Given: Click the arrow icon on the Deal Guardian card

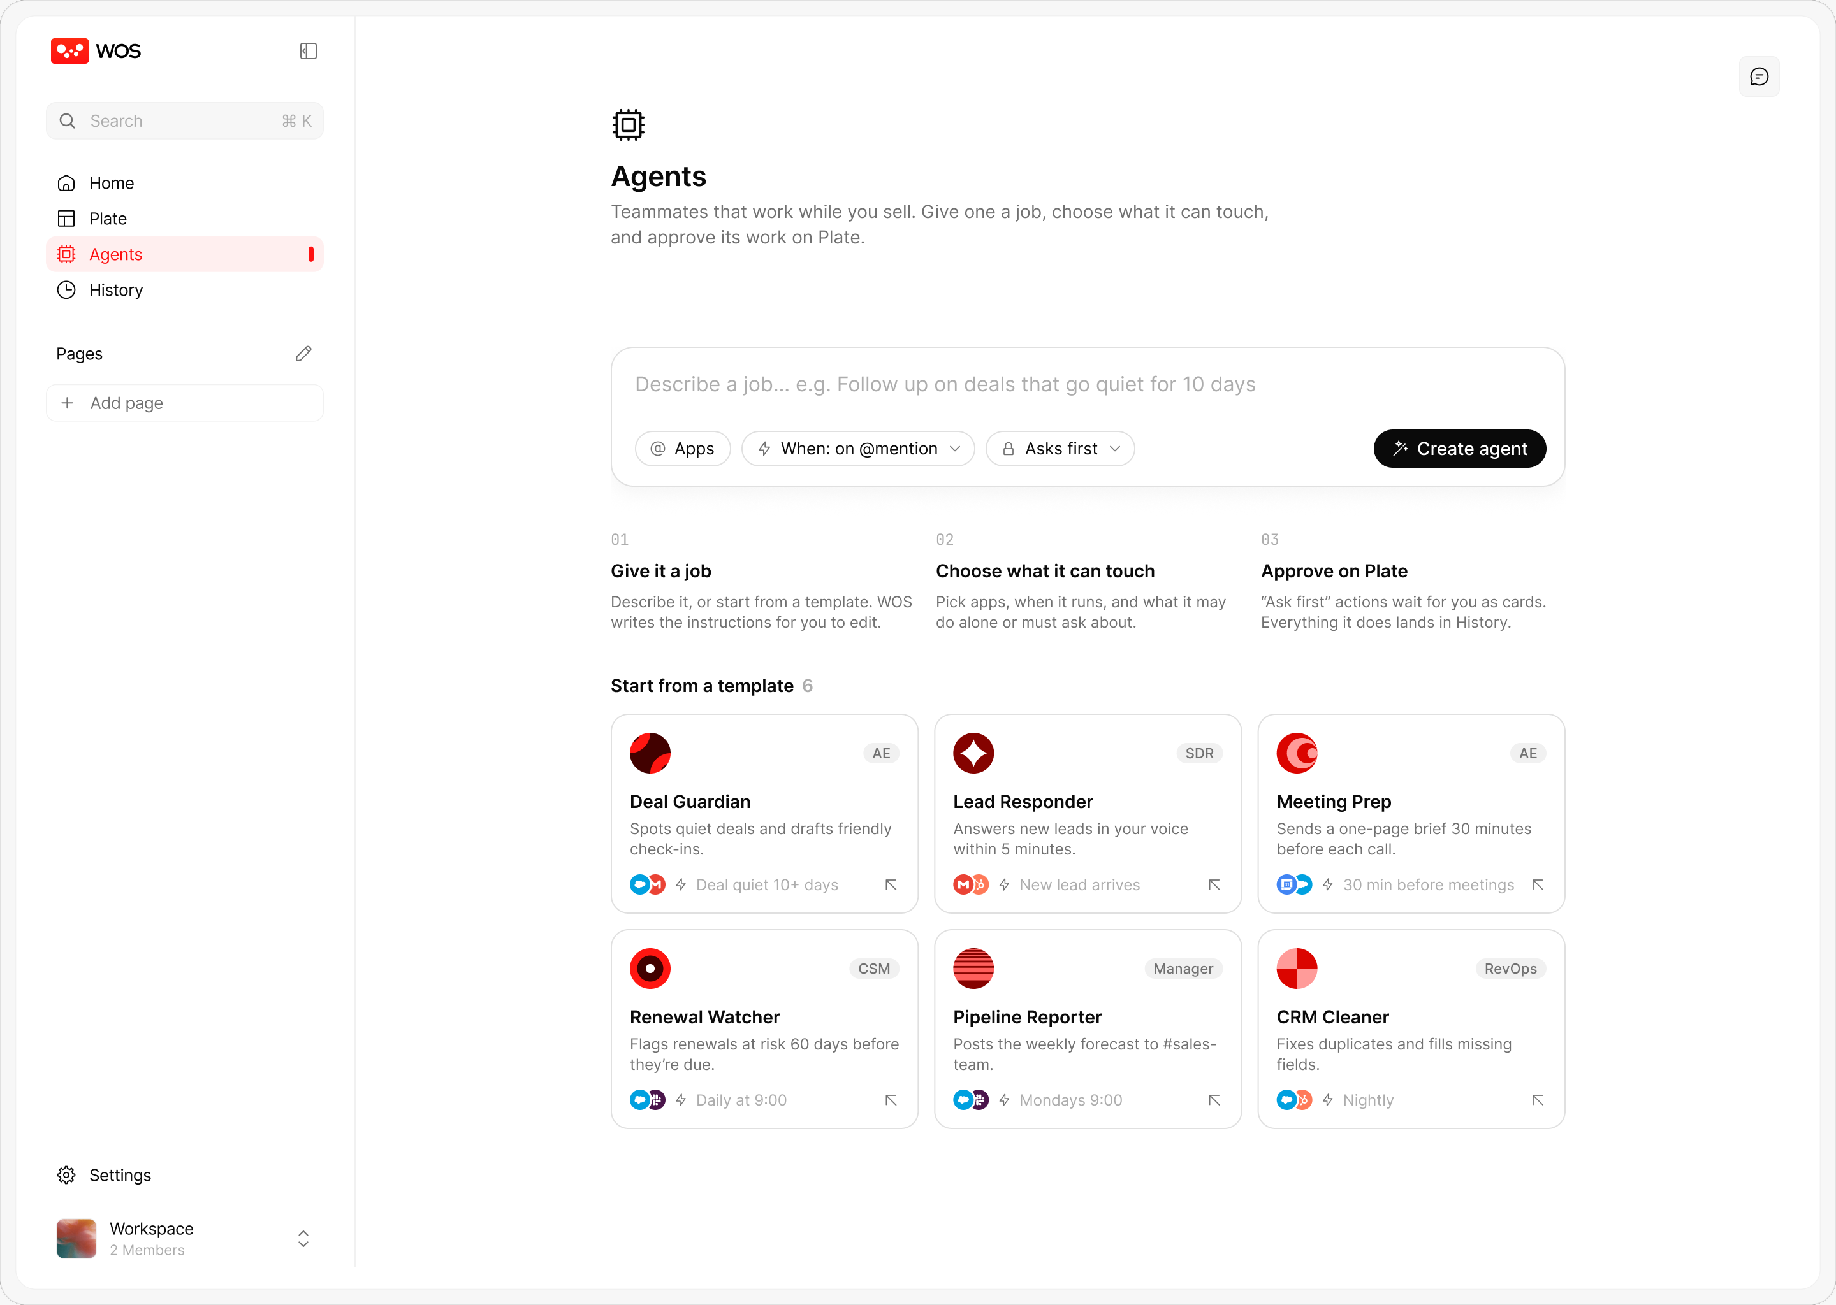Looking at the screenshot, I should (x=891, y=884).
